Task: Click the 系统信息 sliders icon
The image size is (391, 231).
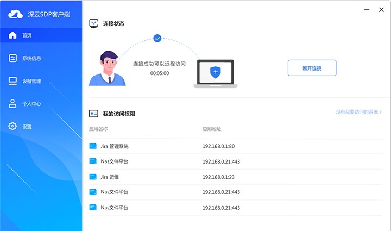Action: point(12,58)
